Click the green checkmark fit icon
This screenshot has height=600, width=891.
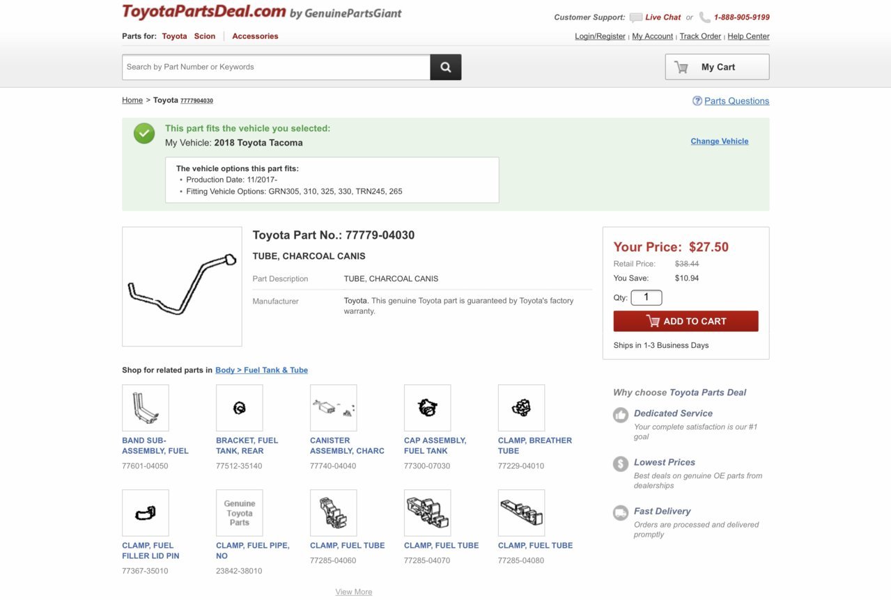(144, 134)
